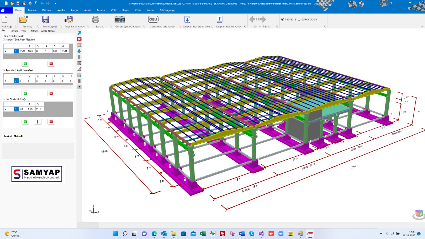Click the Baskı Al printer icon
425x239 pixels.
[96, 19]
